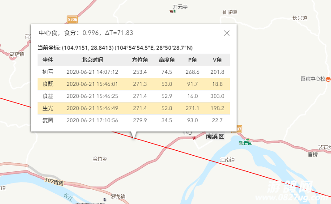Click the 复圆 event row
This screenshot has width=331, height=204.
tap(134, 120)
